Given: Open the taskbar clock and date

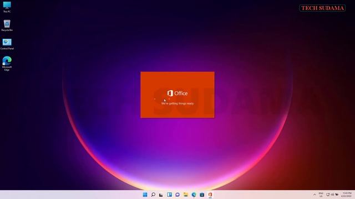Looking at the screenshot, I should 347,195.
